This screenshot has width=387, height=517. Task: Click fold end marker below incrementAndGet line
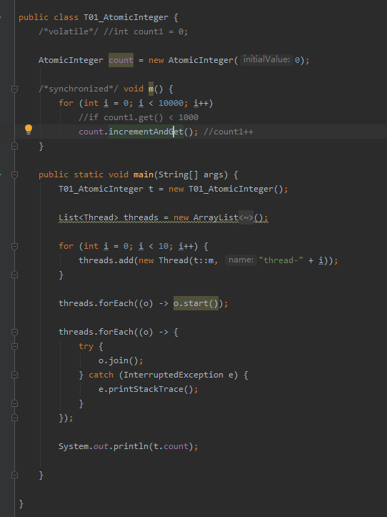14,145
